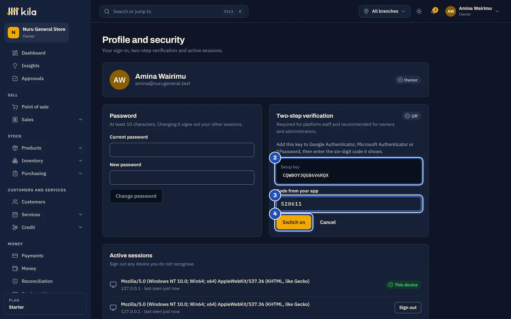Image resolution: width=511 pixels, height=319 pixels.
Task: Click the Services calendar icon
Action: tap(15, 215)
